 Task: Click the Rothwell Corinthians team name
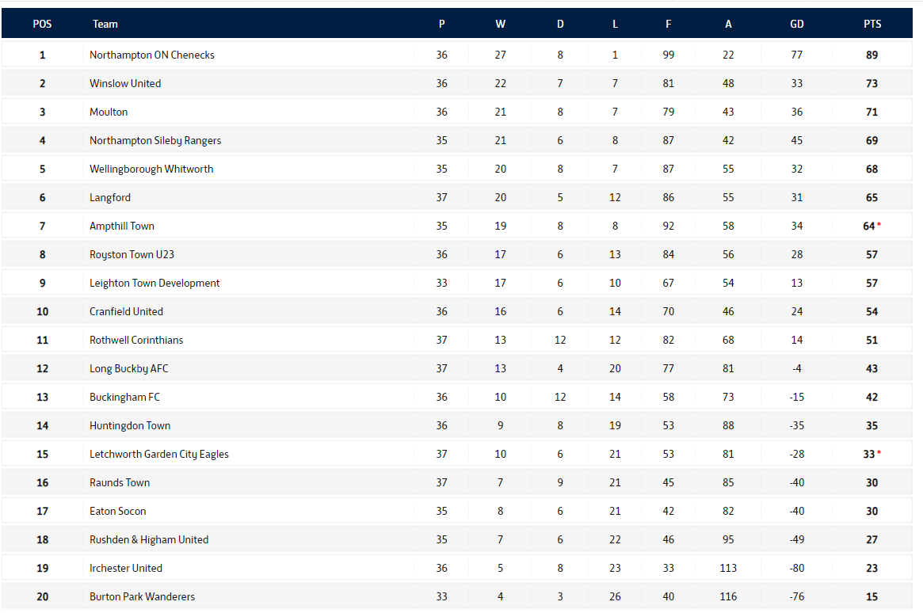click(x=136, y=341)
